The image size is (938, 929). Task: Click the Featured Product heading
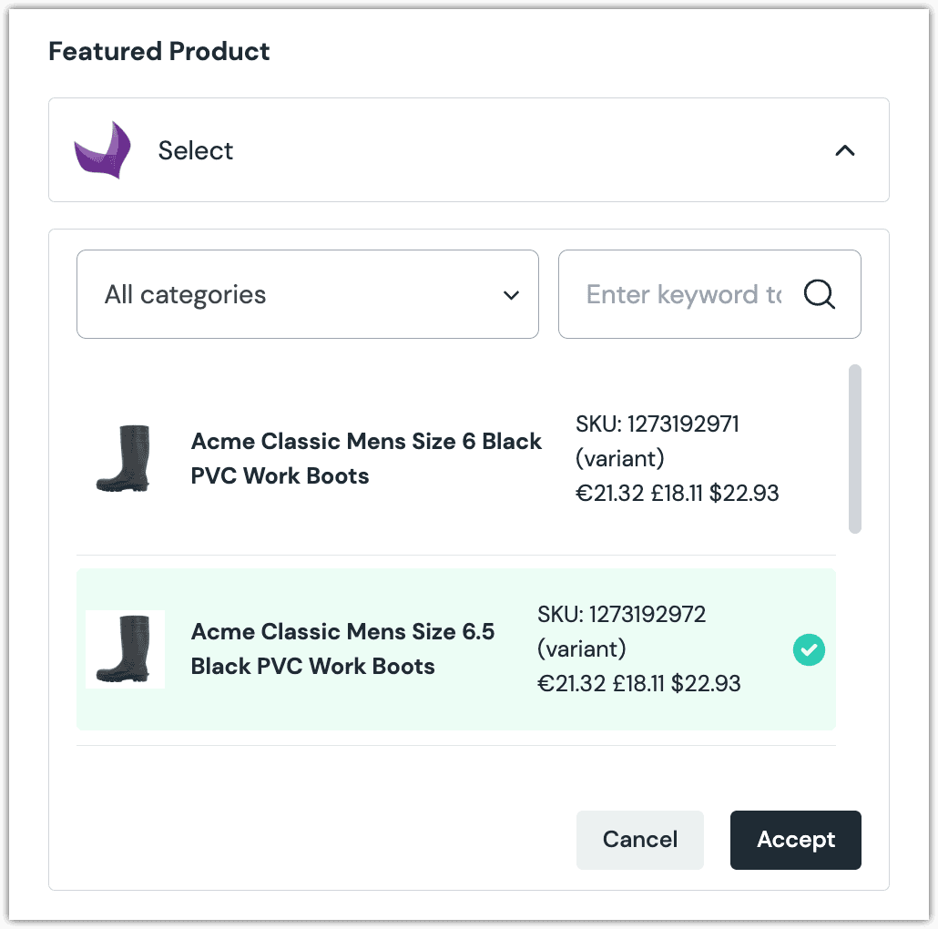coord(158,51)
